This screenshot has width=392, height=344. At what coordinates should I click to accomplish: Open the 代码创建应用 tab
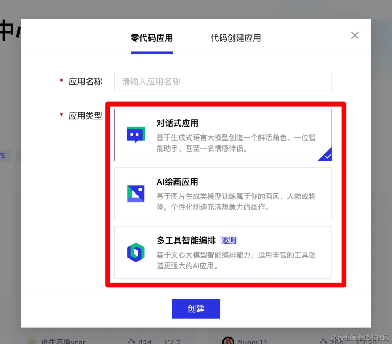(236, 38)
